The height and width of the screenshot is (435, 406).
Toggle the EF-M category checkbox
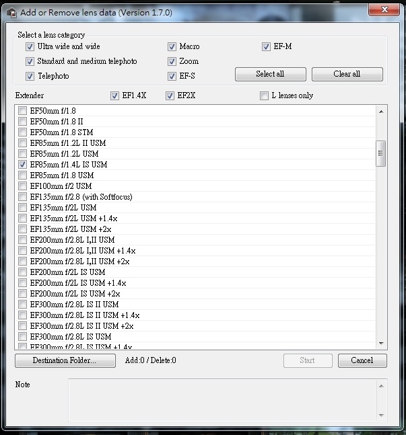tap(266, 46)
